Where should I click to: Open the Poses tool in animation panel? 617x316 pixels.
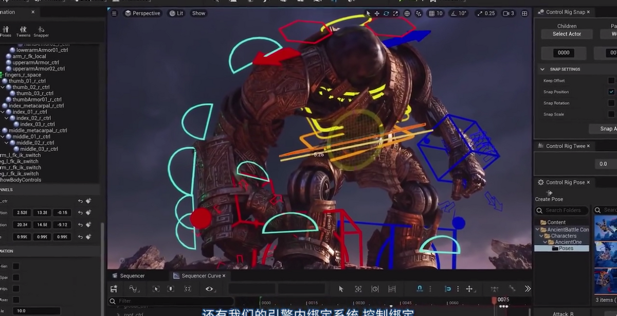click(5, 32)
